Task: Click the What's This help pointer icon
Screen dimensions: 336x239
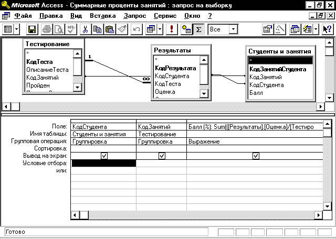Action: pos(328,29)
